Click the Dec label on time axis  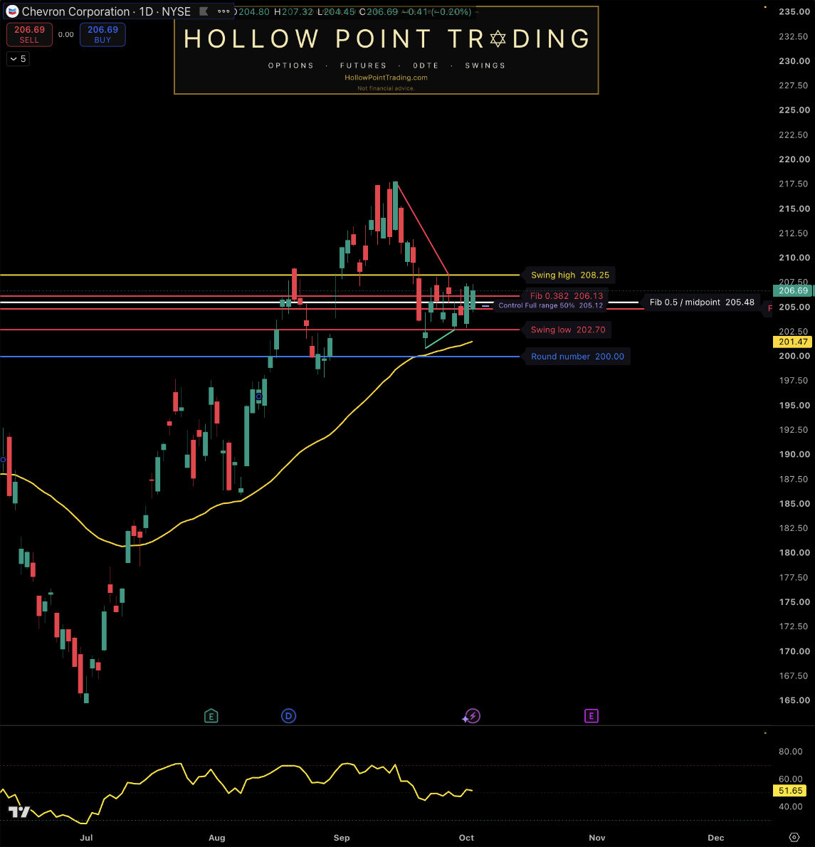(715, 837)
